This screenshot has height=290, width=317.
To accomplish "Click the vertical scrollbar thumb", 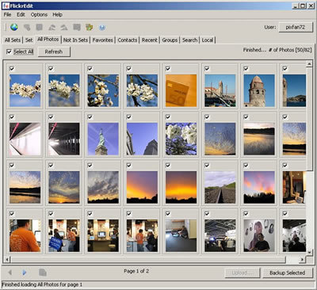I will click(x=309, y=118).
